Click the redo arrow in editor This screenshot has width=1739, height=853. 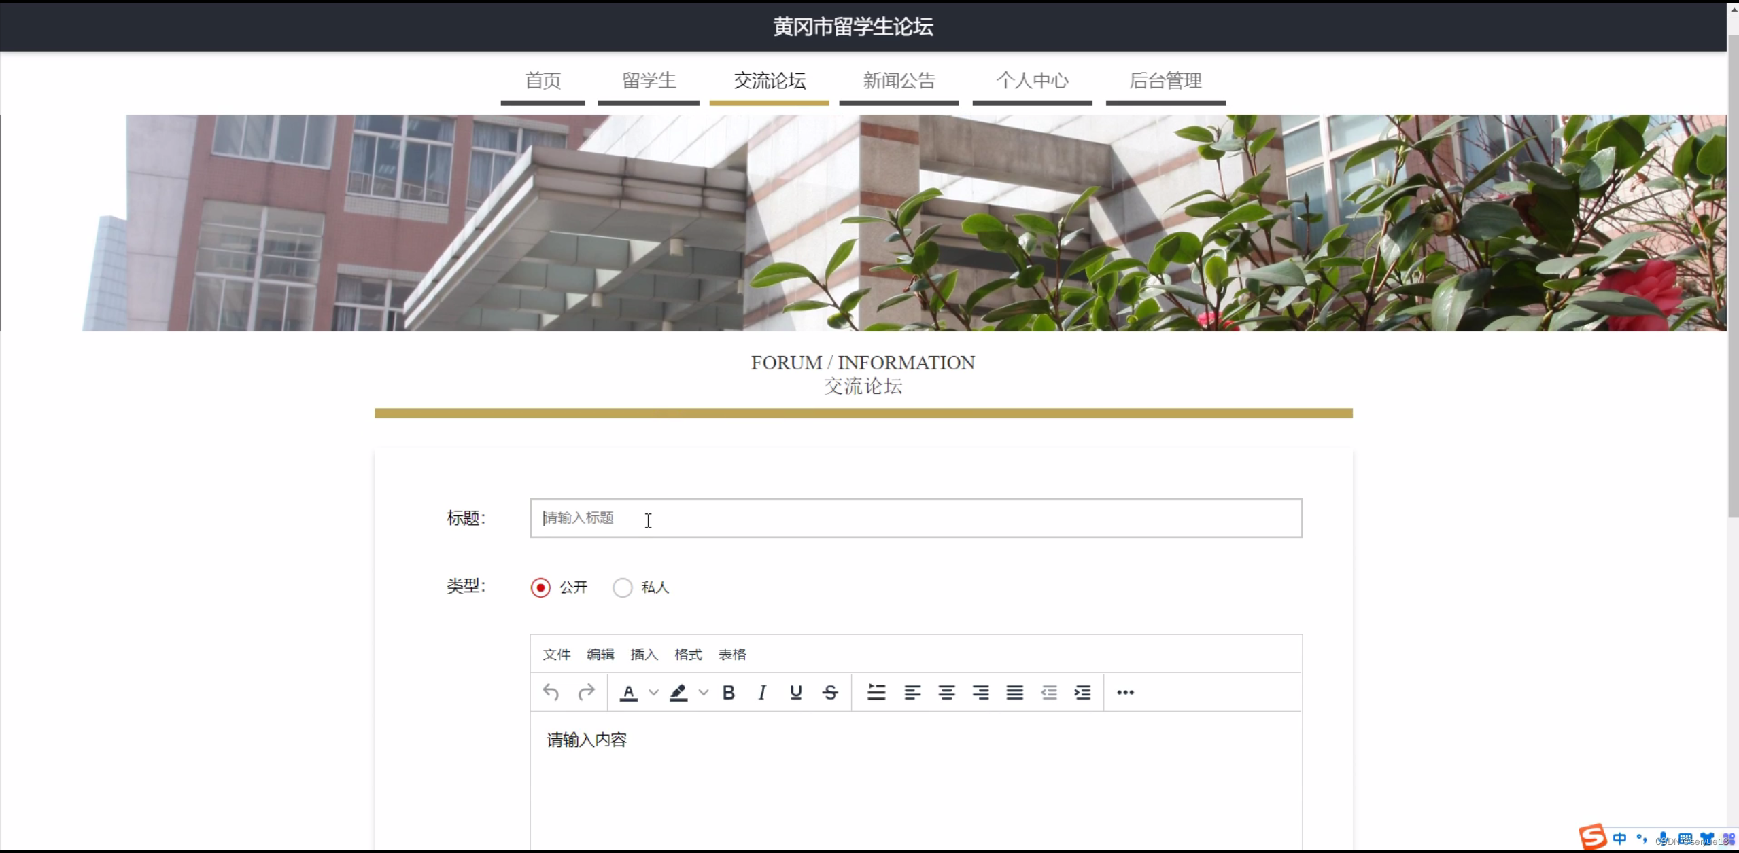586,692
